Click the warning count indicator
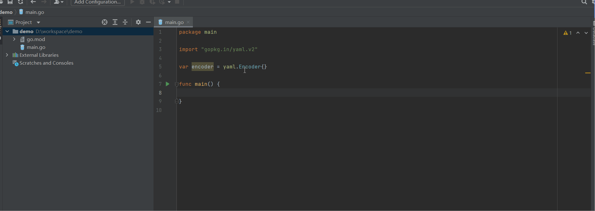Viewport: 595px width, 211px height. click(x=568, y=33)
